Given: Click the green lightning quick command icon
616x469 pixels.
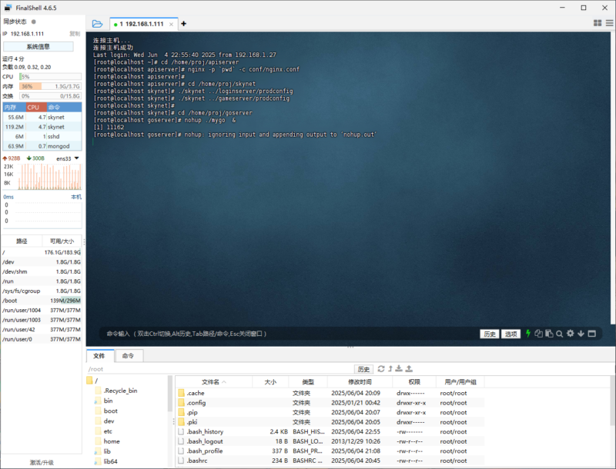Looking at the screenshot, I should pos(528,334).
